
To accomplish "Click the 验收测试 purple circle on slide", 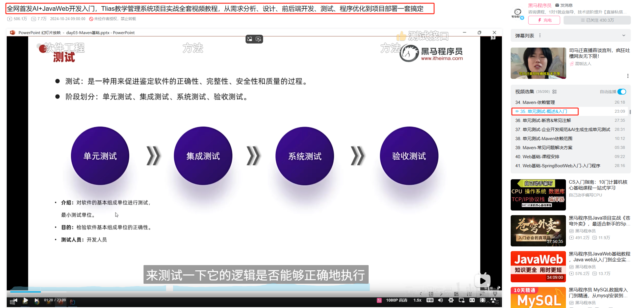I will (x=409, y=156).
